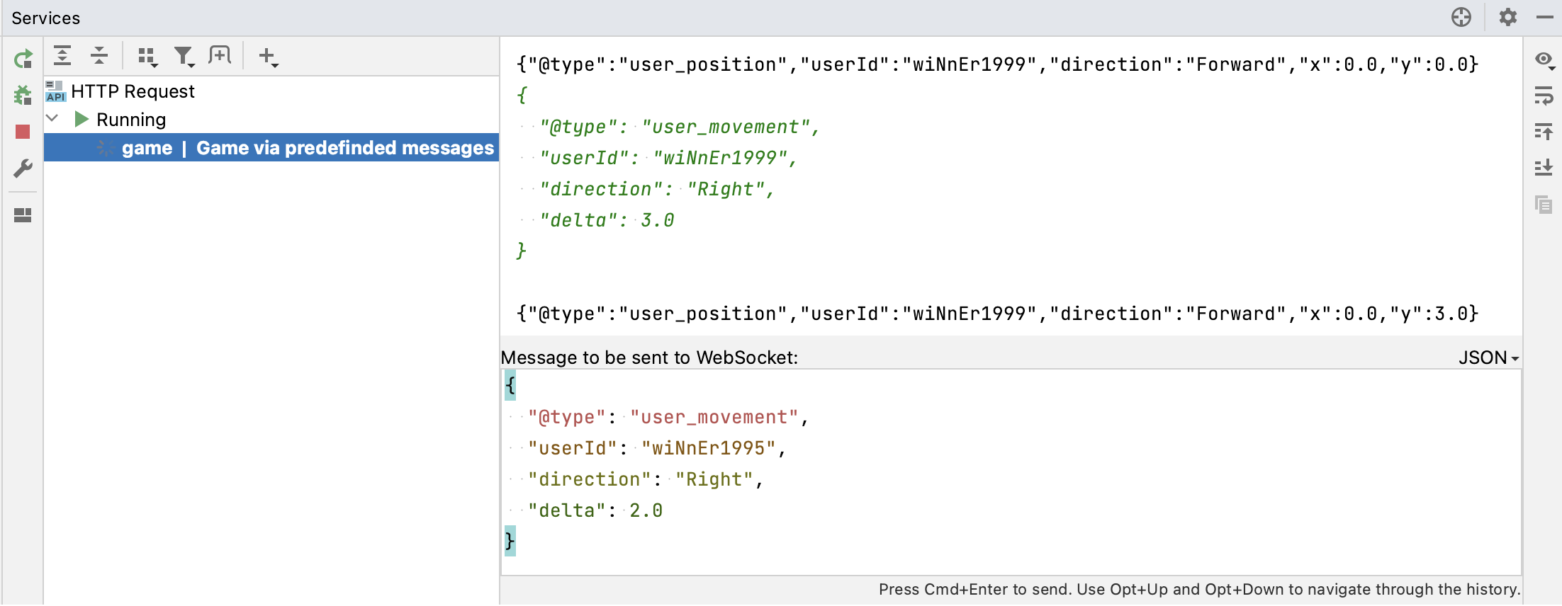Screen dimensions: 1562x606
Task: Toggle scroll to end of output
Action: (x=1544, y=168)
